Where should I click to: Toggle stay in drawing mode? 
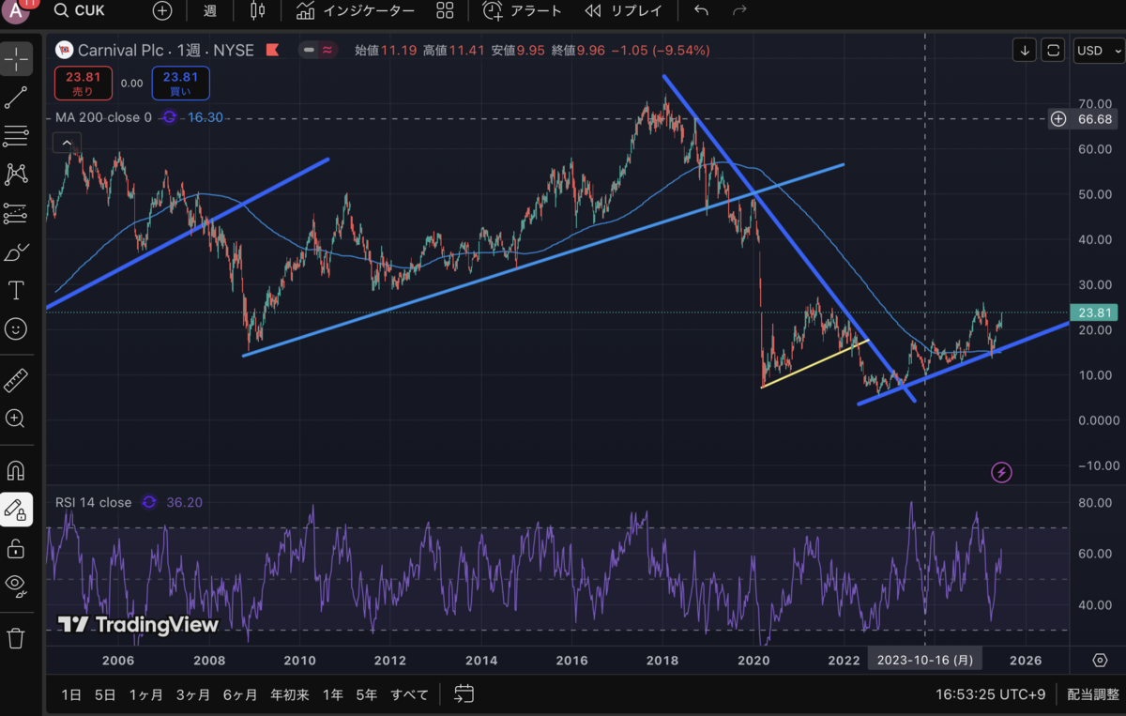click(x=16, y=509)
